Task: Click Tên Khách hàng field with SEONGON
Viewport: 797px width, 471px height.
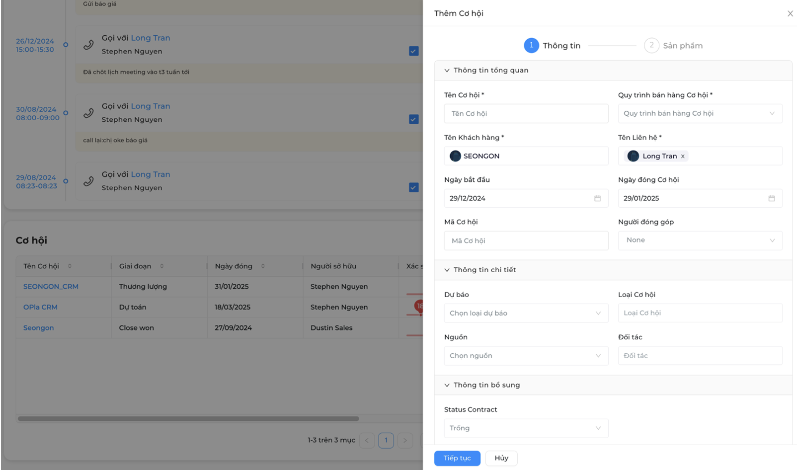Action: pyautogui.click(x=526, y=156)
